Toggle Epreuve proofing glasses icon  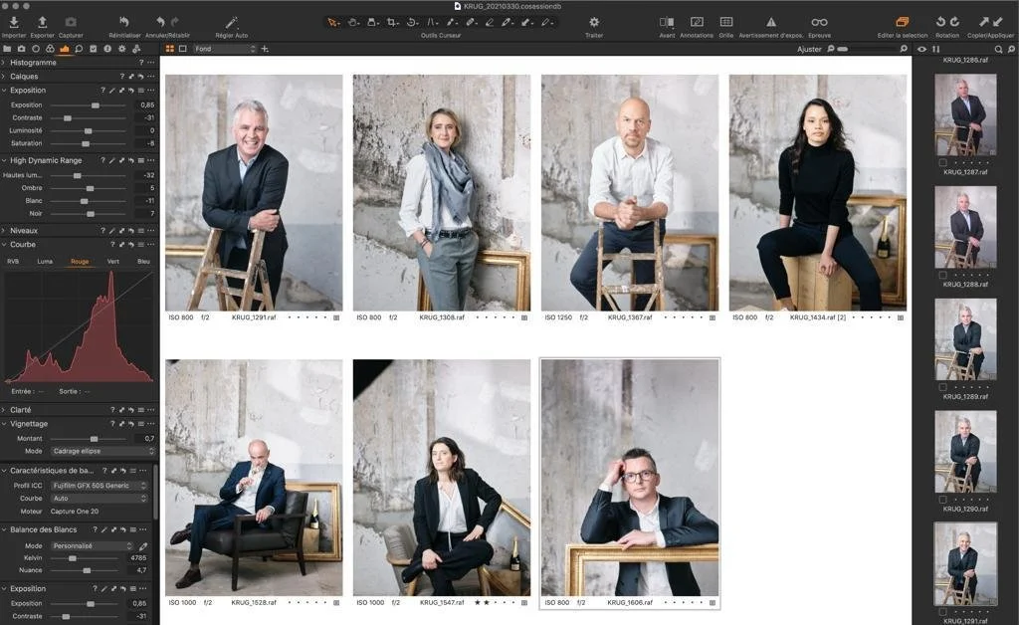[x=819, y=22]
